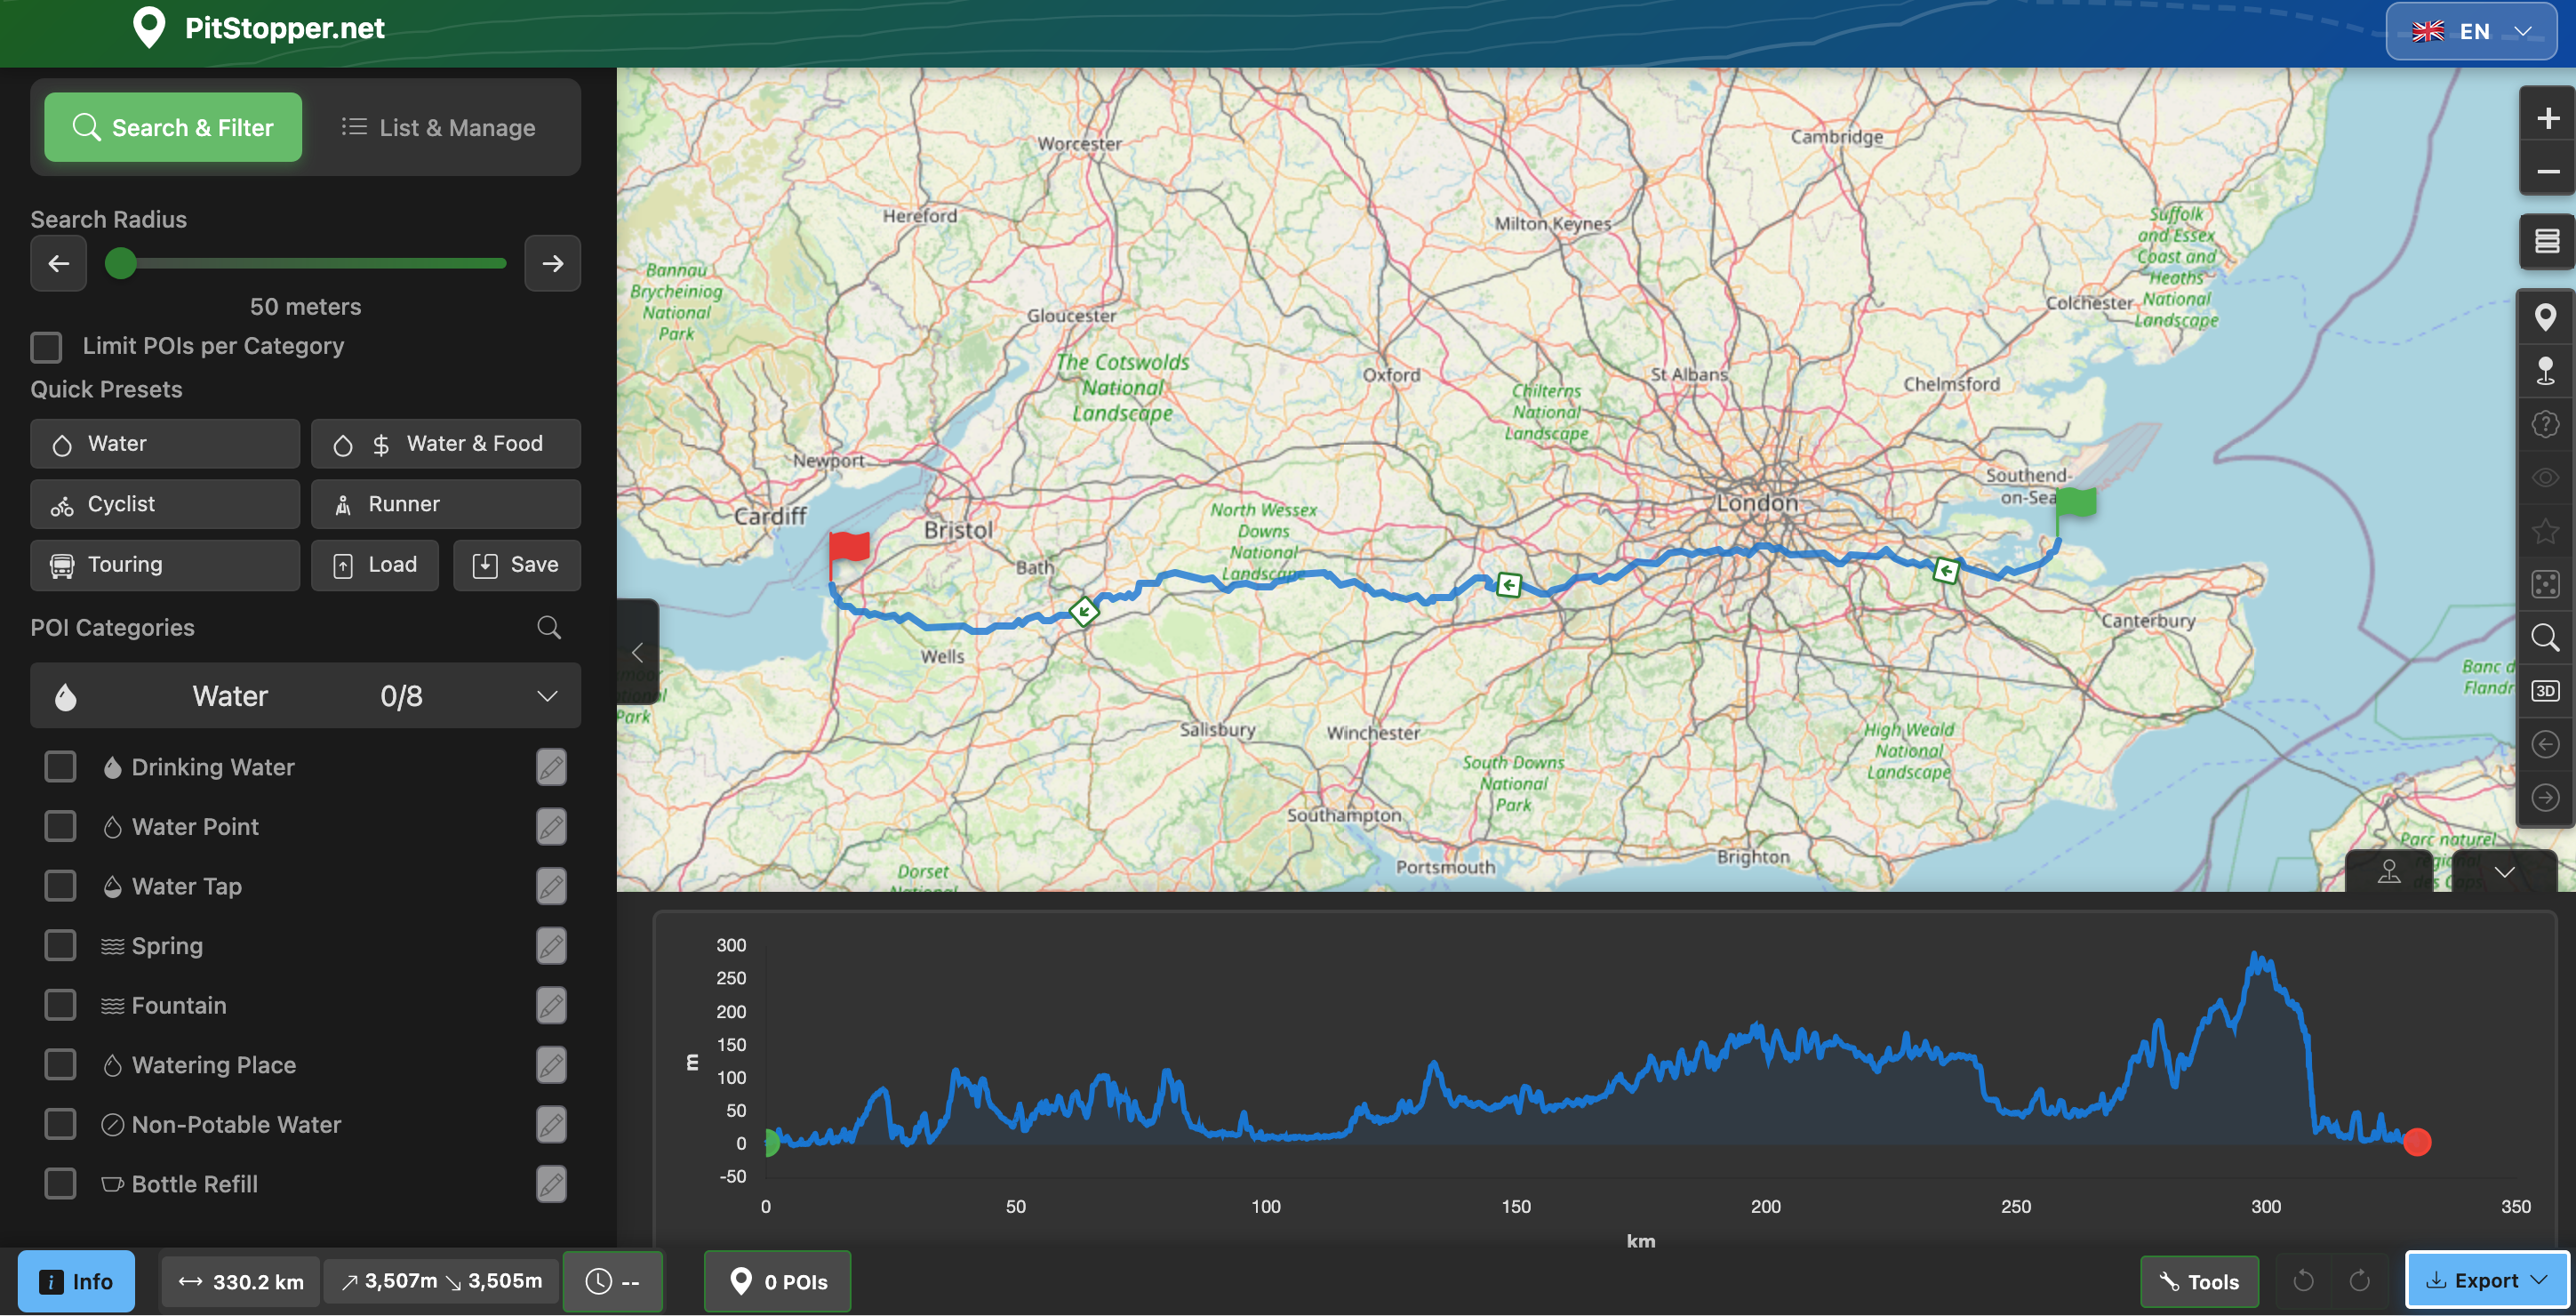2576x1316 pixels.
Task: Click the map zoom in plus button
Action: point(2545,119)
